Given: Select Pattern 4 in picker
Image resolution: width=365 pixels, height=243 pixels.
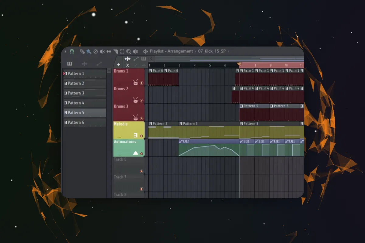Looking at the screenshot, I should [x=85, y=103].
